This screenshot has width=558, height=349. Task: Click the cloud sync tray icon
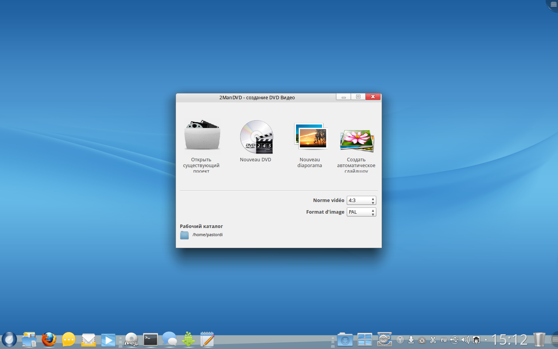click(422, 340)
